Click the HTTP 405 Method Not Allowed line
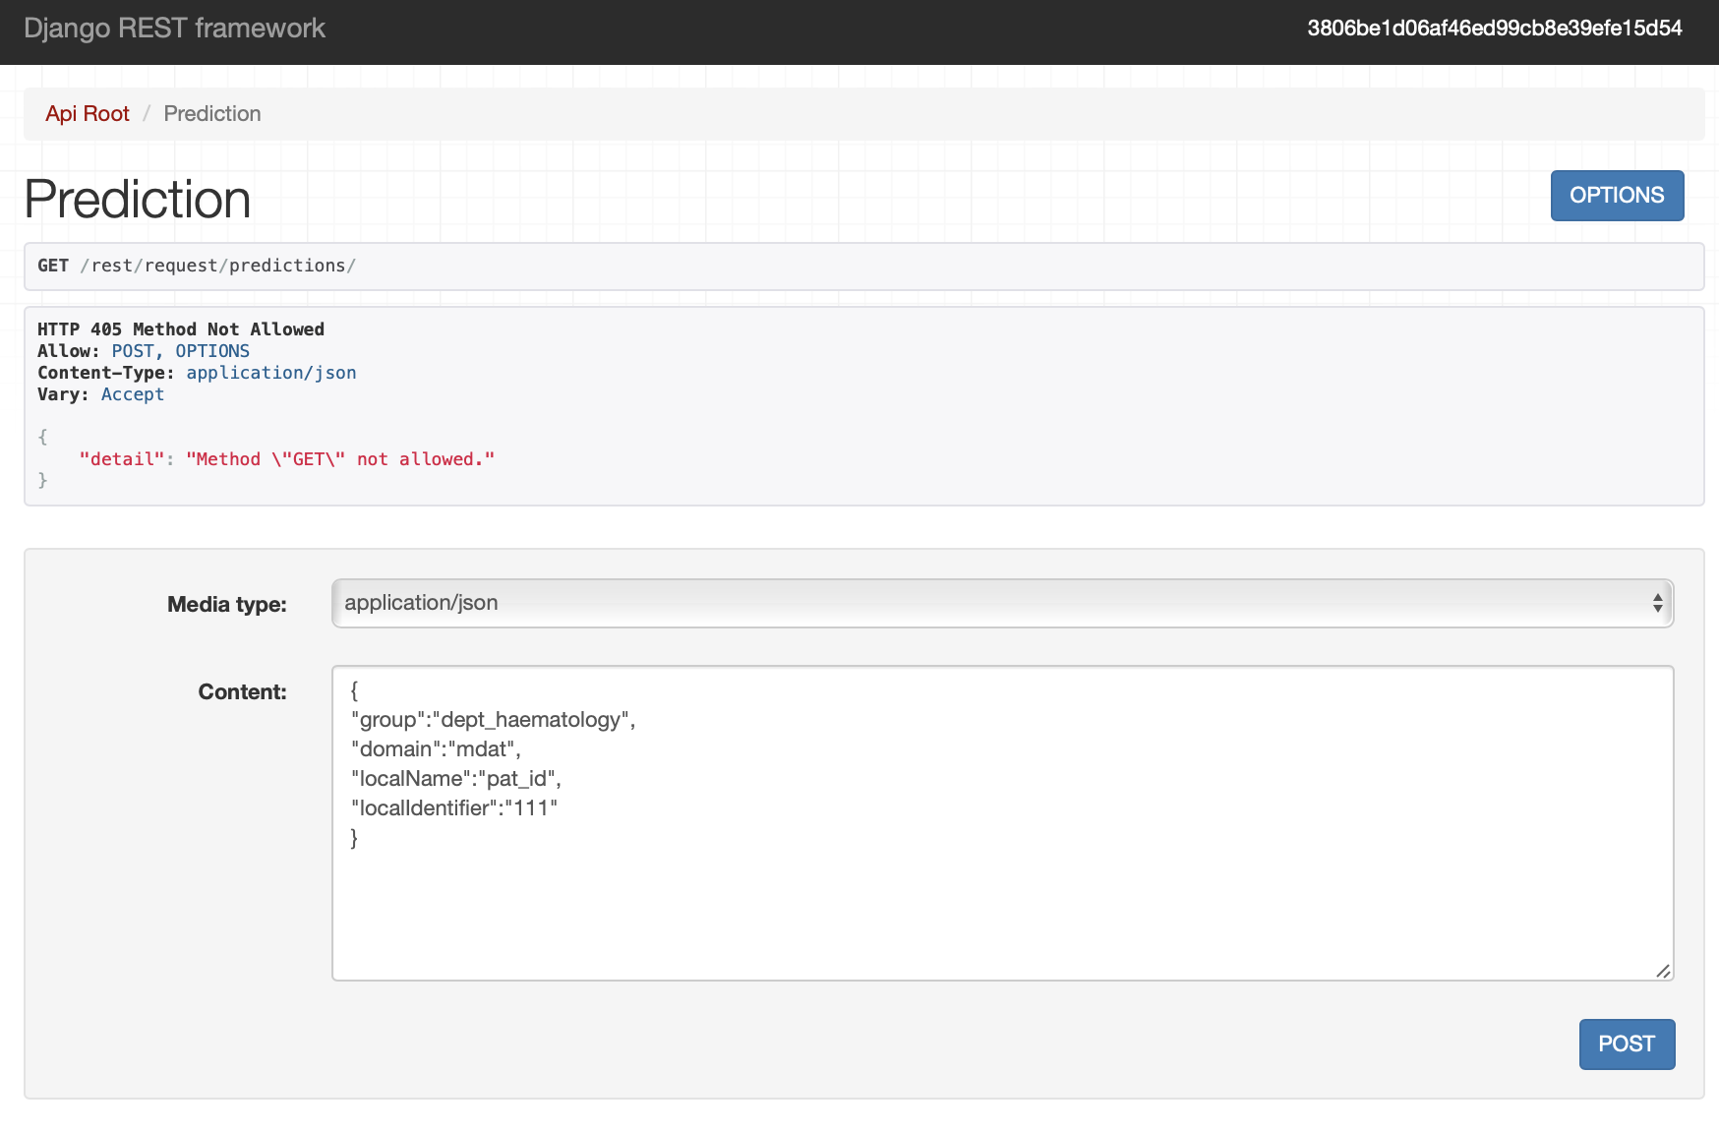Screen dimensions: 1719x1133 [181, 329]
